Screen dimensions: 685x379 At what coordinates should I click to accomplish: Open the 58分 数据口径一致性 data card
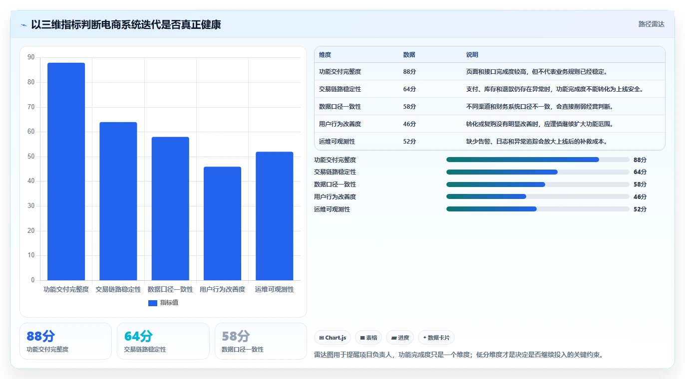[261, 341]
